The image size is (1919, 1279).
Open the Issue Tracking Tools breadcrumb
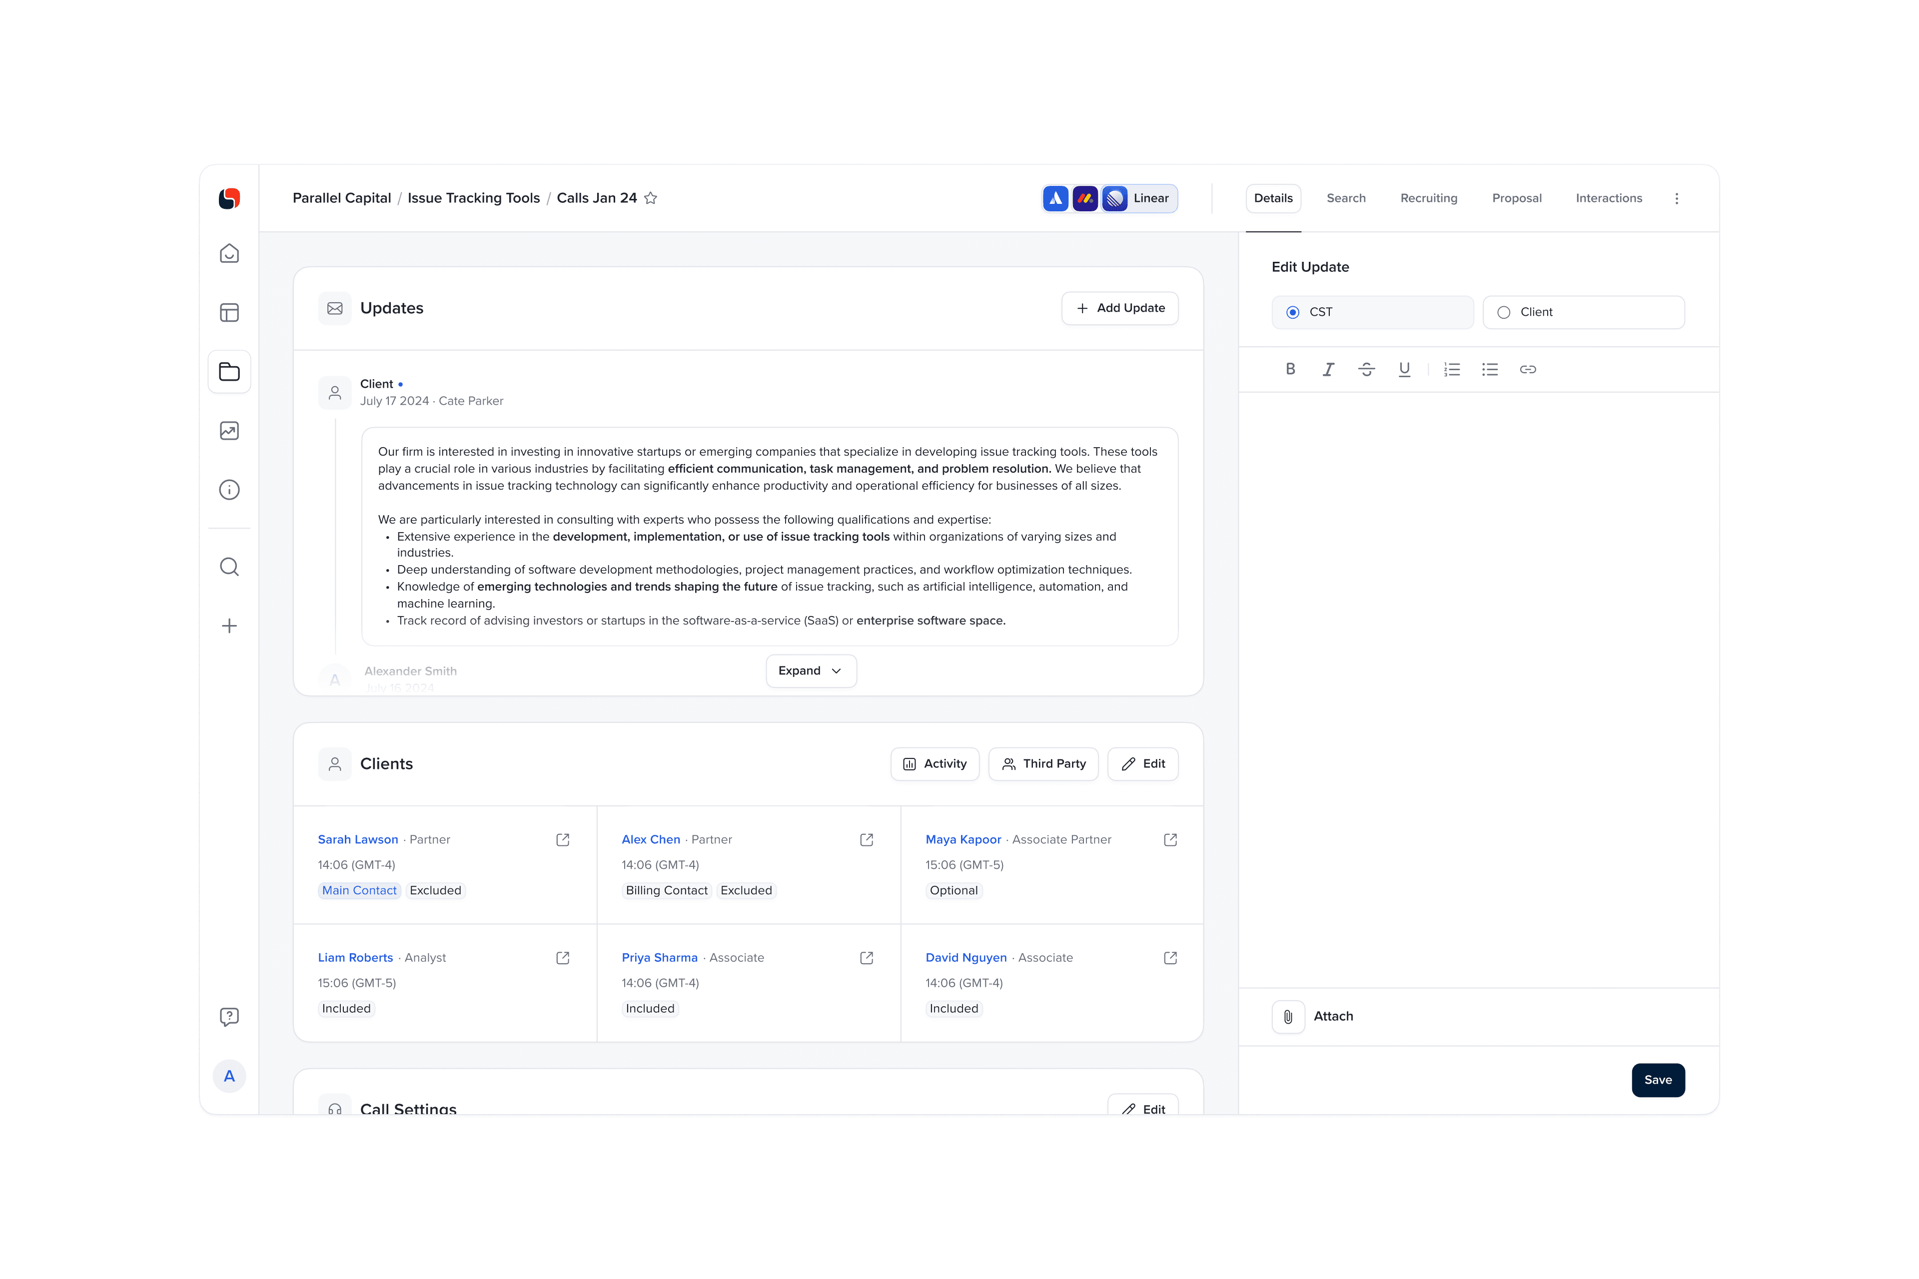point(474,198)
